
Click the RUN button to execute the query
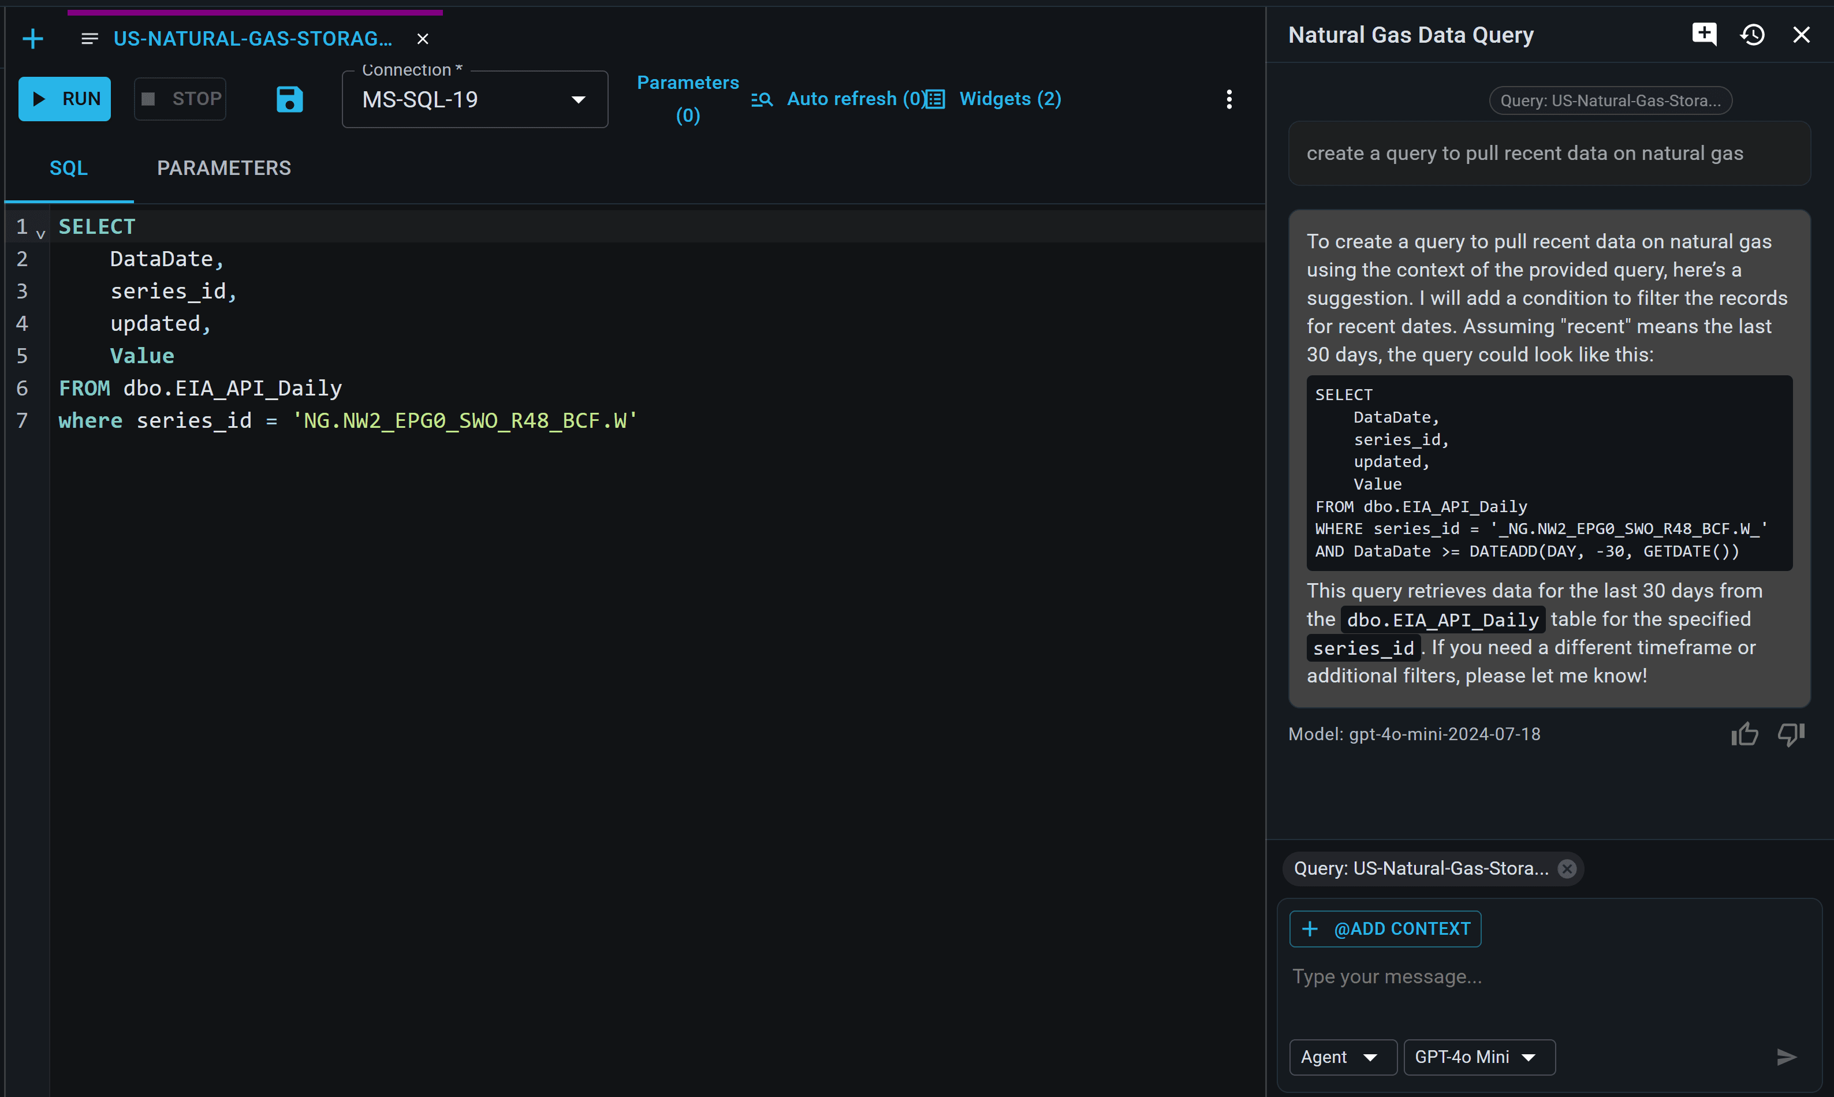coord(64,98)
